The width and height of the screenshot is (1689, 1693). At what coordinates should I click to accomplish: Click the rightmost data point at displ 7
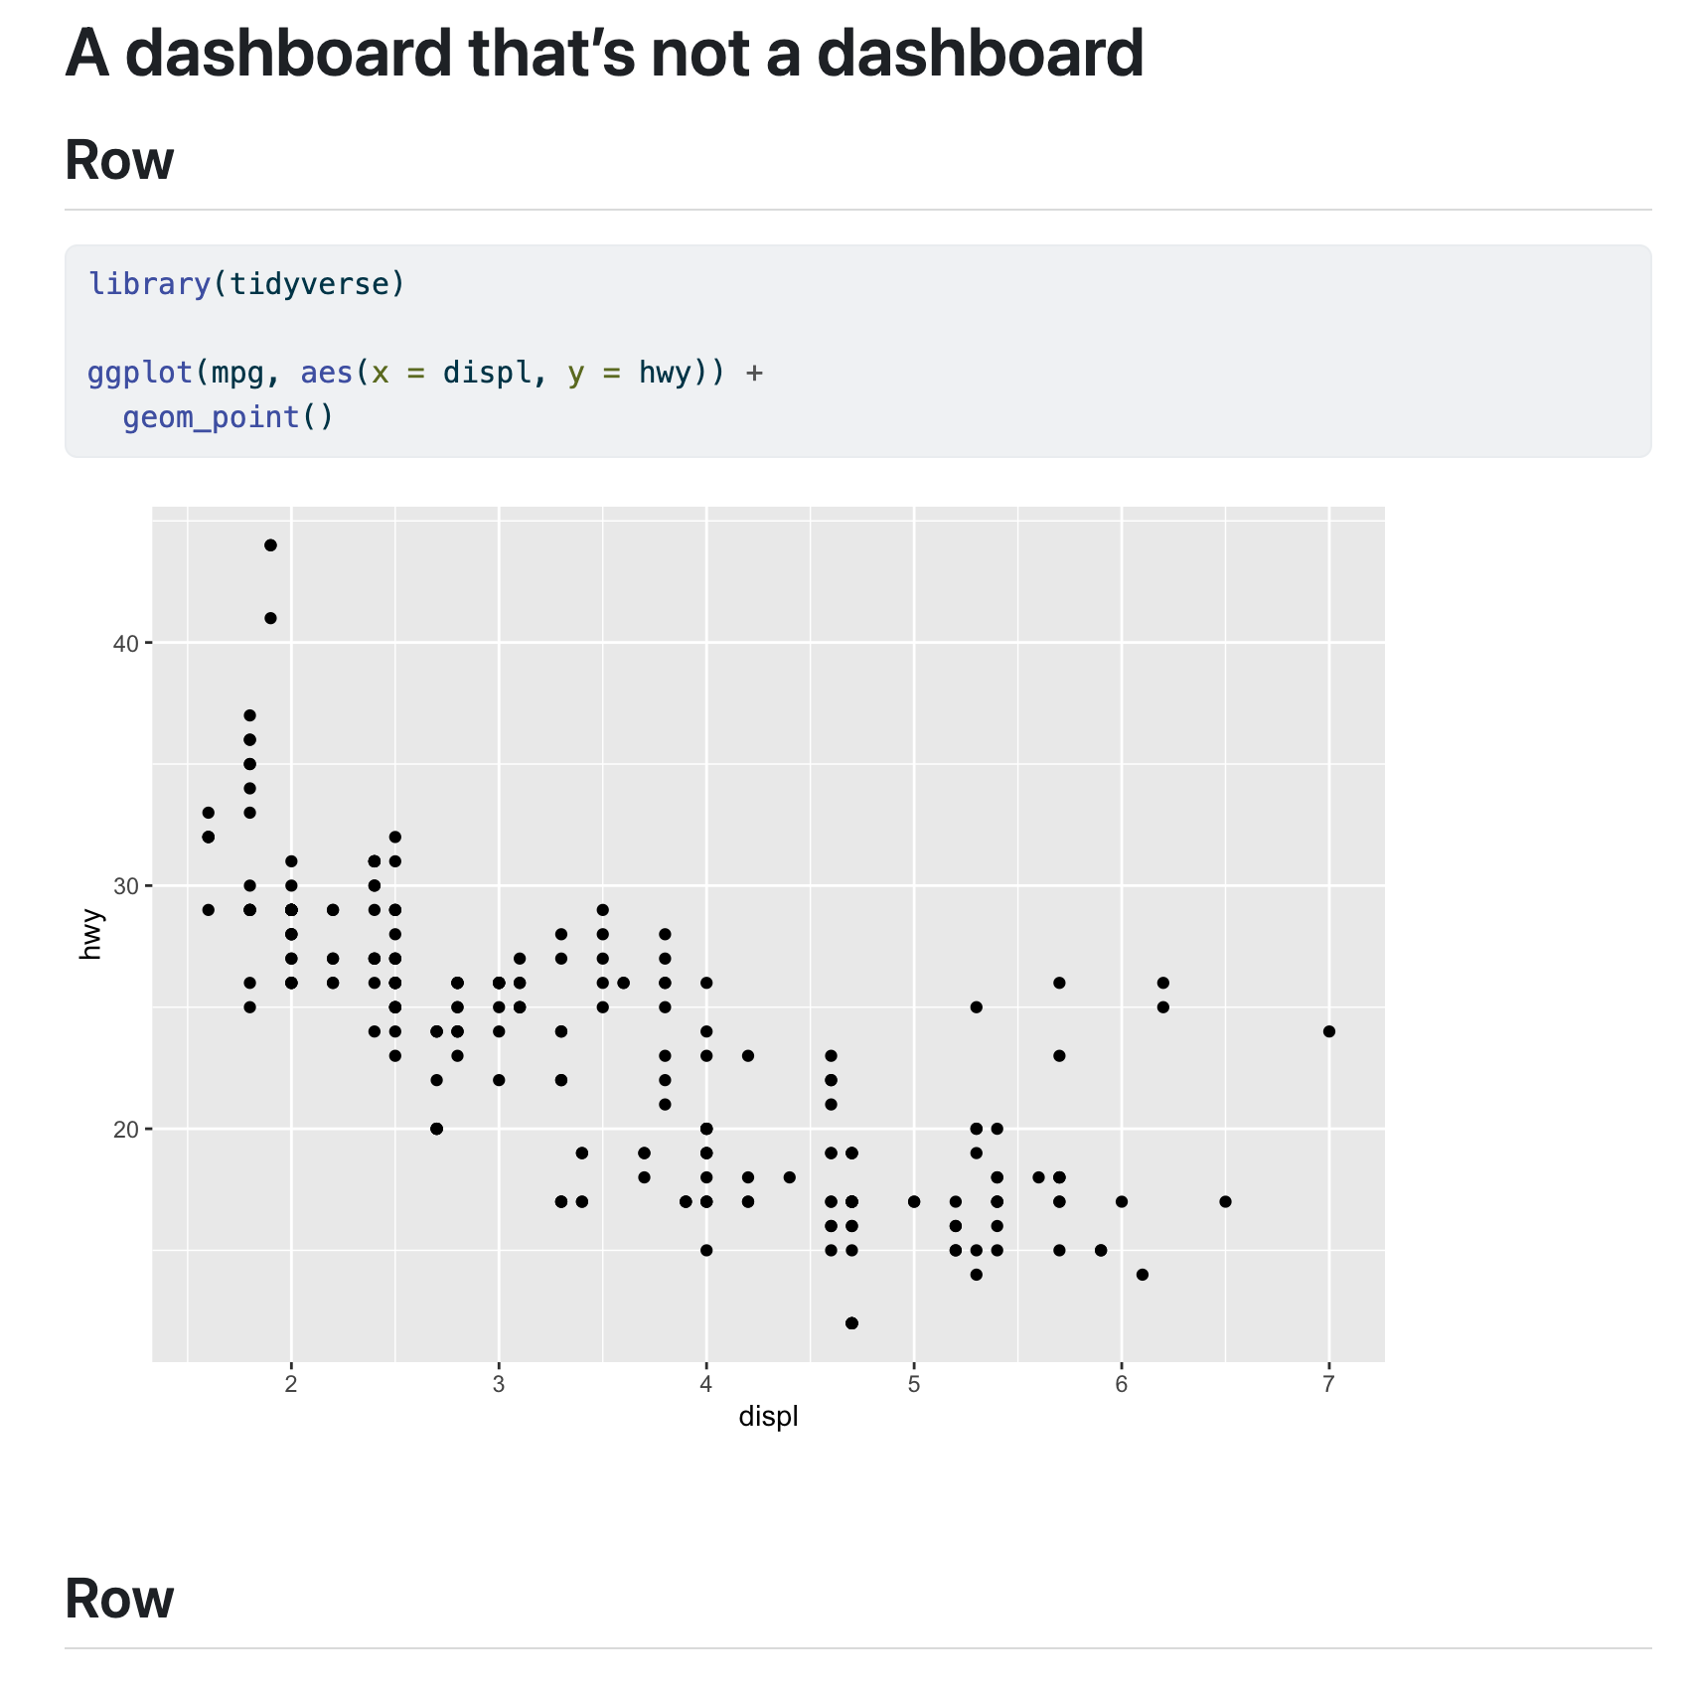pos(1329,1031)
